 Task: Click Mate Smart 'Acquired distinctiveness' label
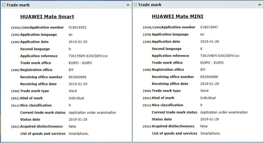point(42,126)
